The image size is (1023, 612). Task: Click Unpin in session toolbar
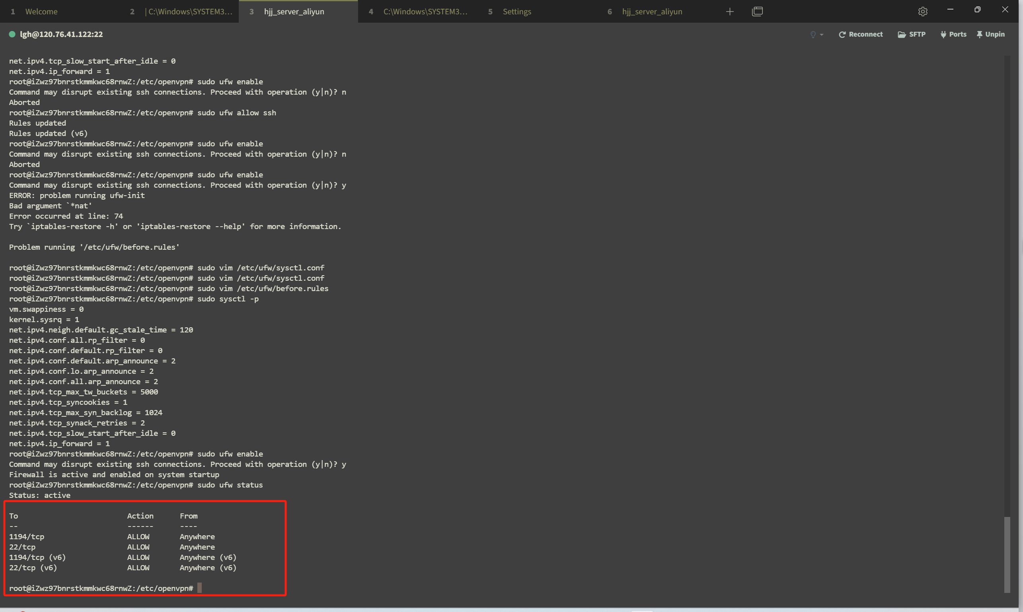click(990, 34)
